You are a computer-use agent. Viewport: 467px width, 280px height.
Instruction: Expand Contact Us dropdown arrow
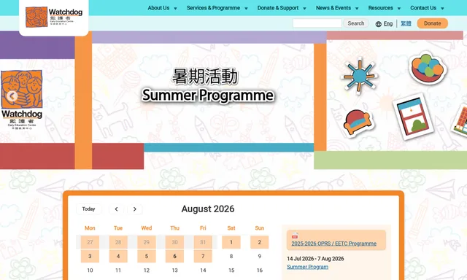(x=442, y=8)
